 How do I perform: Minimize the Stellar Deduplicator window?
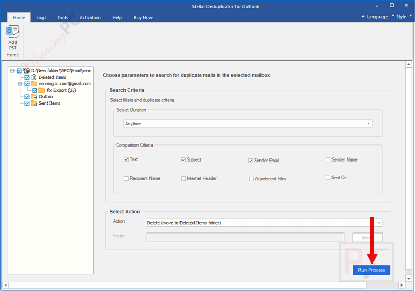tap(377, 6)
